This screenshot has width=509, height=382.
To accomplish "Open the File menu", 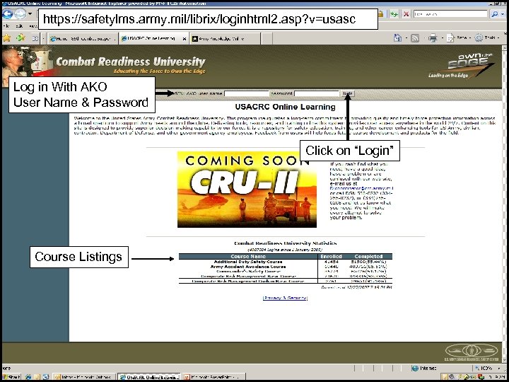I will (6, 26).
